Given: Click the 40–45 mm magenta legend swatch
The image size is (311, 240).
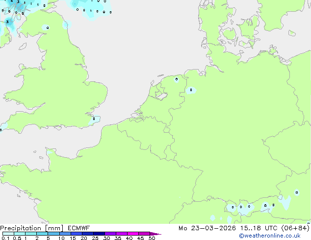Looking at the screenshot, I should click(x=133, y=234).
